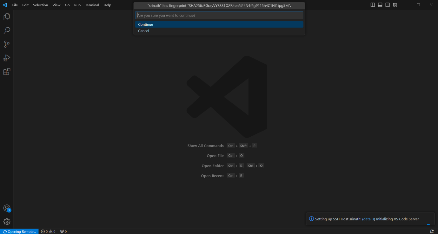Select Cancel in fingerprint prompt
This screenshot has height=234, width=438.
pyautogui.click(x=219, y=31)
